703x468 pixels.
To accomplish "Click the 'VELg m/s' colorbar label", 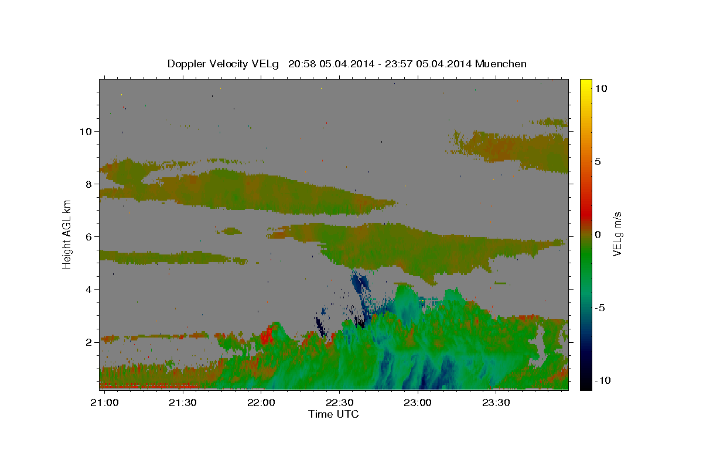I will 617,234.
